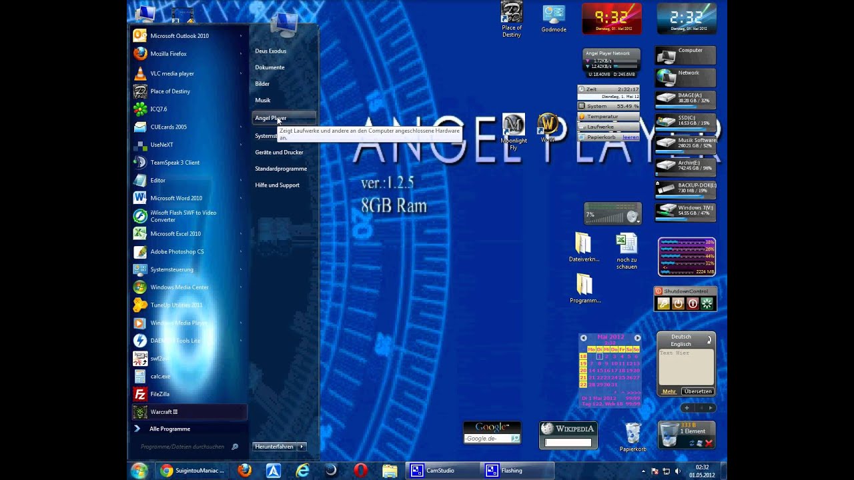Click Herunterfahren button
Screen dimensions: 854x480
tap(274, 447)
